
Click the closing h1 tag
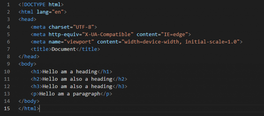[x=105, y=72]
